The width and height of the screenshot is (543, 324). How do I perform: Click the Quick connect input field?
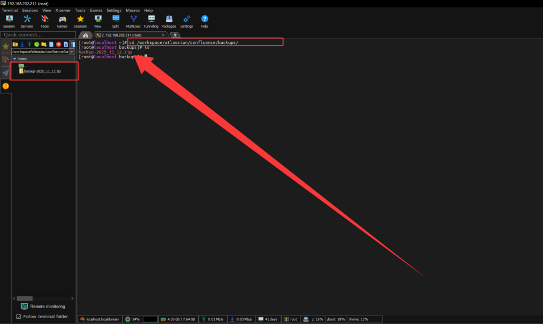[37, 35]
